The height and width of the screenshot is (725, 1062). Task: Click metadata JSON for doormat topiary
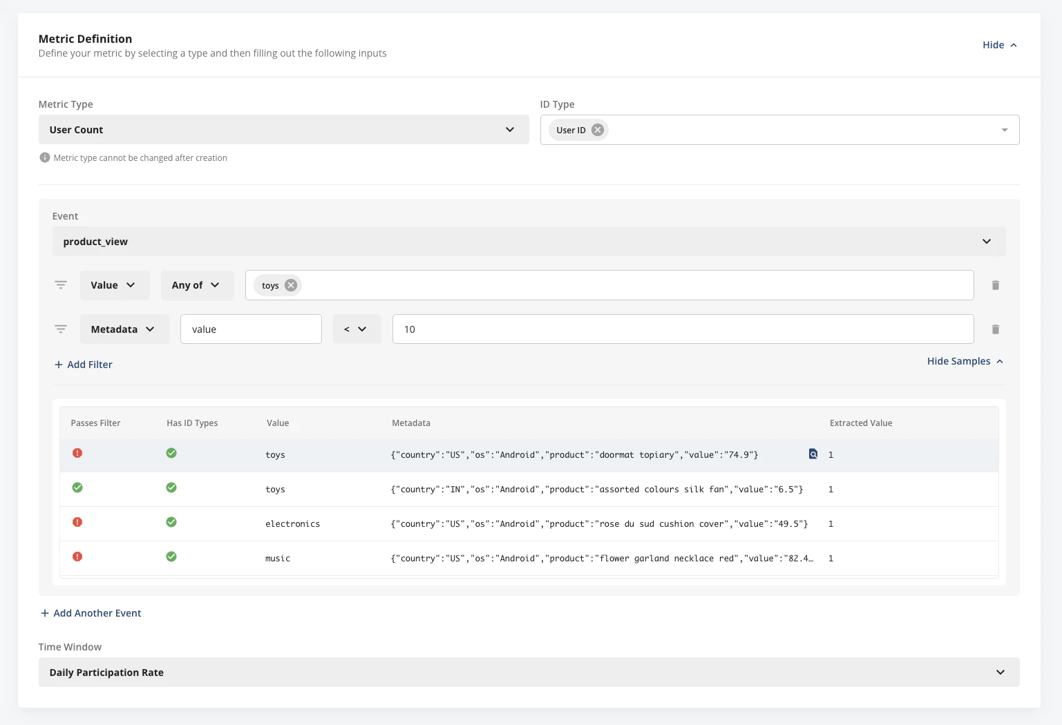click(574, 455)
